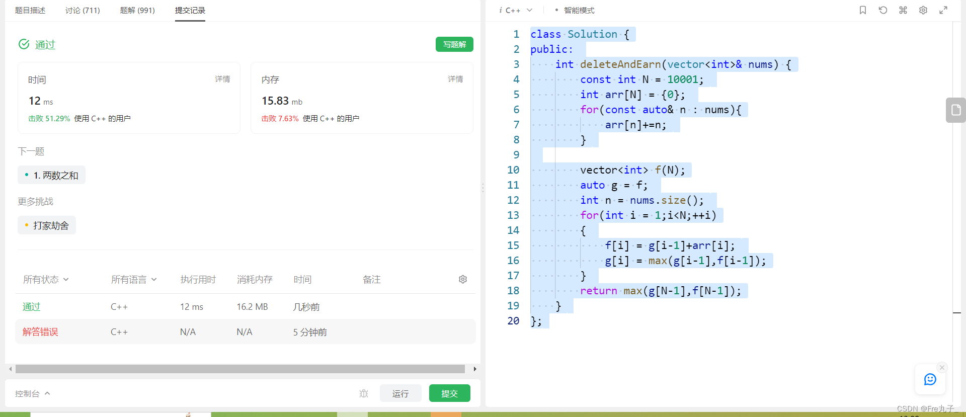Click the 击败 7.63% text
This screenshot has height=417, width=966.
280,119
